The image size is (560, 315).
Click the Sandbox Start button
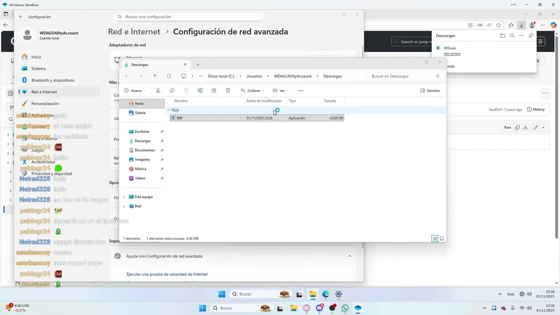(222, 294)
